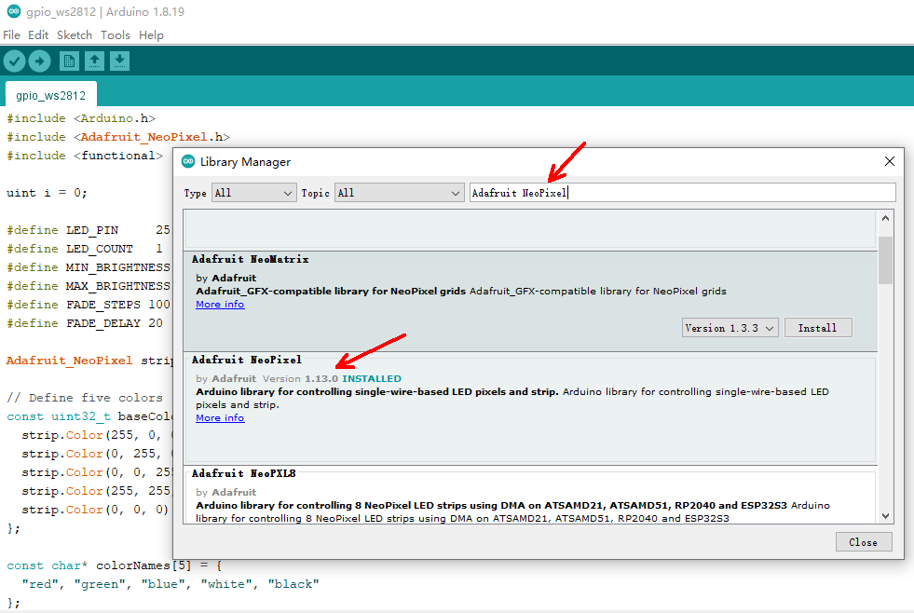Open the File menu
This screenshot has width=914, height=613.
(x=12, y=35)
